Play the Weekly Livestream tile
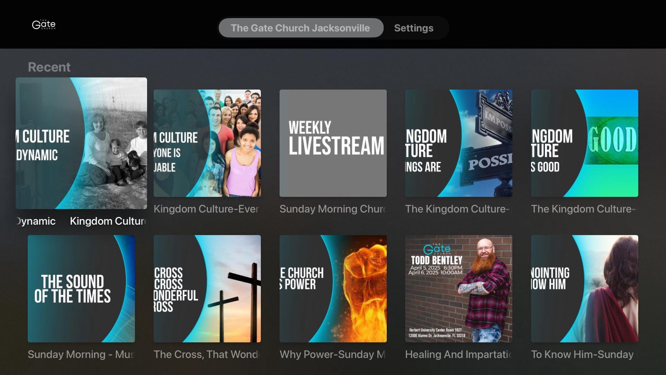Screen dimensions: 666x375 tap(333, 143)
